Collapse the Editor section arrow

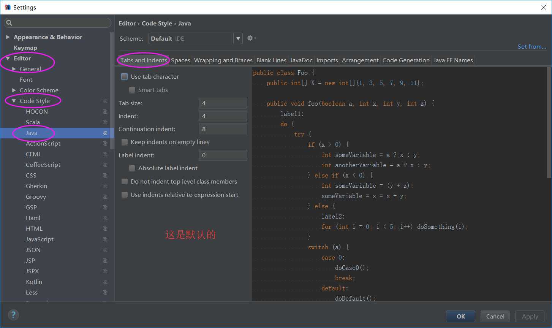[x=8, y=59]
